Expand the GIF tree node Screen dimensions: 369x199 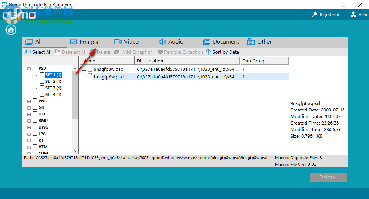point(29,108)
